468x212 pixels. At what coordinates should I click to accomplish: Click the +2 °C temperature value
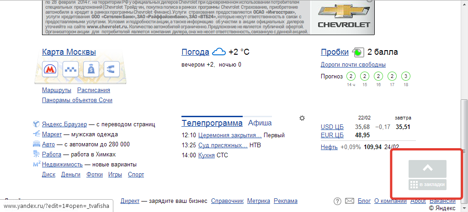239,52
